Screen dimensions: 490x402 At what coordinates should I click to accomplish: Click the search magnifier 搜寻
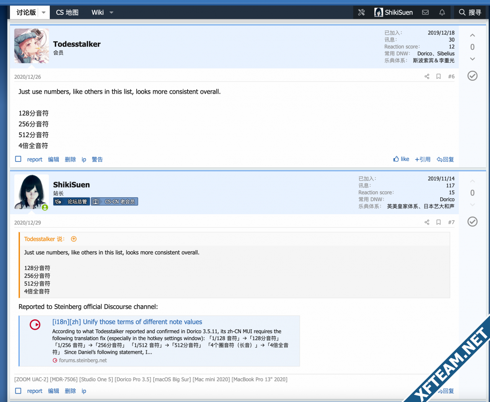(x=470, y=13)
